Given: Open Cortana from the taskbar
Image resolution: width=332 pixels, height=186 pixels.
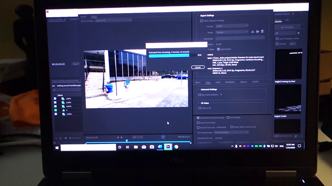Looking at the screenshot, I should pos(120,147).
